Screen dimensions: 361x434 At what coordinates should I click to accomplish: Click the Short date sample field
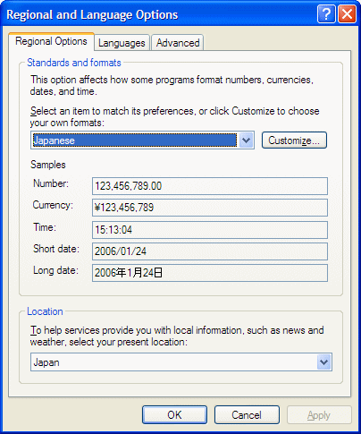210,251
